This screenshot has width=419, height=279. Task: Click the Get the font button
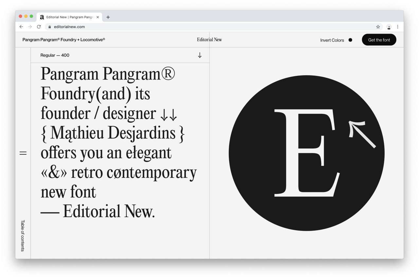(x=379, y=40)
